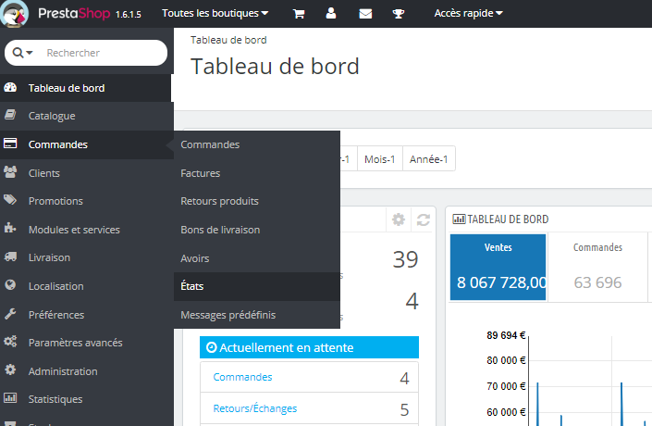652x426 pixels.
Task: Click the Administration cog icon in sidebar
Action: [x=10, y=370]
